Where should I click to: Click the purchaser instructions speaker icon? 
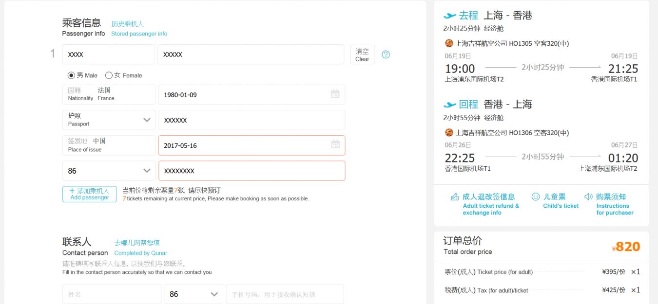588,197
